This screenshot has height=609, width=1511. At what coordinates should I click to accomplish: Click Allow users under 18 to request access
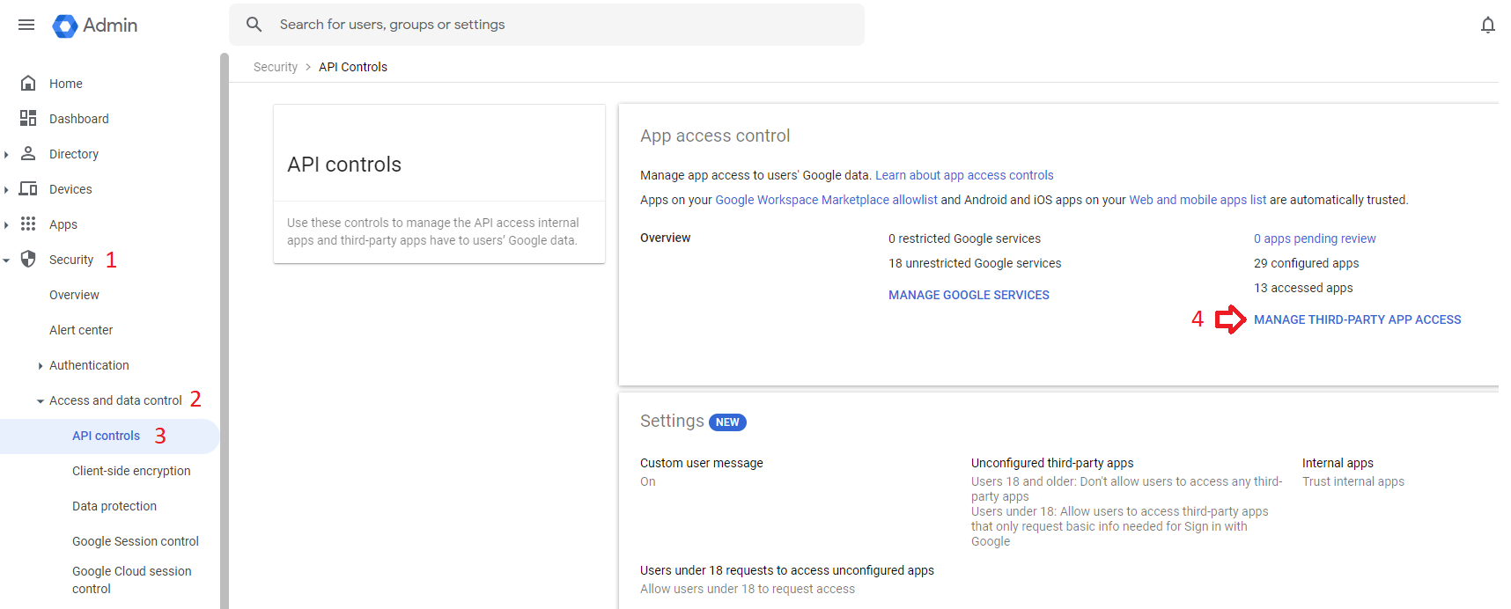pyautogui.click(x=748, y=589)
